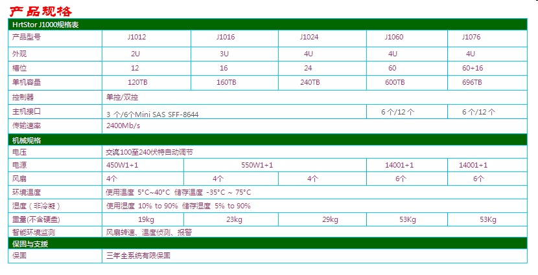Choose the J1060 model cell
This screenshot has width=538, height=275.
pos(394,38)
